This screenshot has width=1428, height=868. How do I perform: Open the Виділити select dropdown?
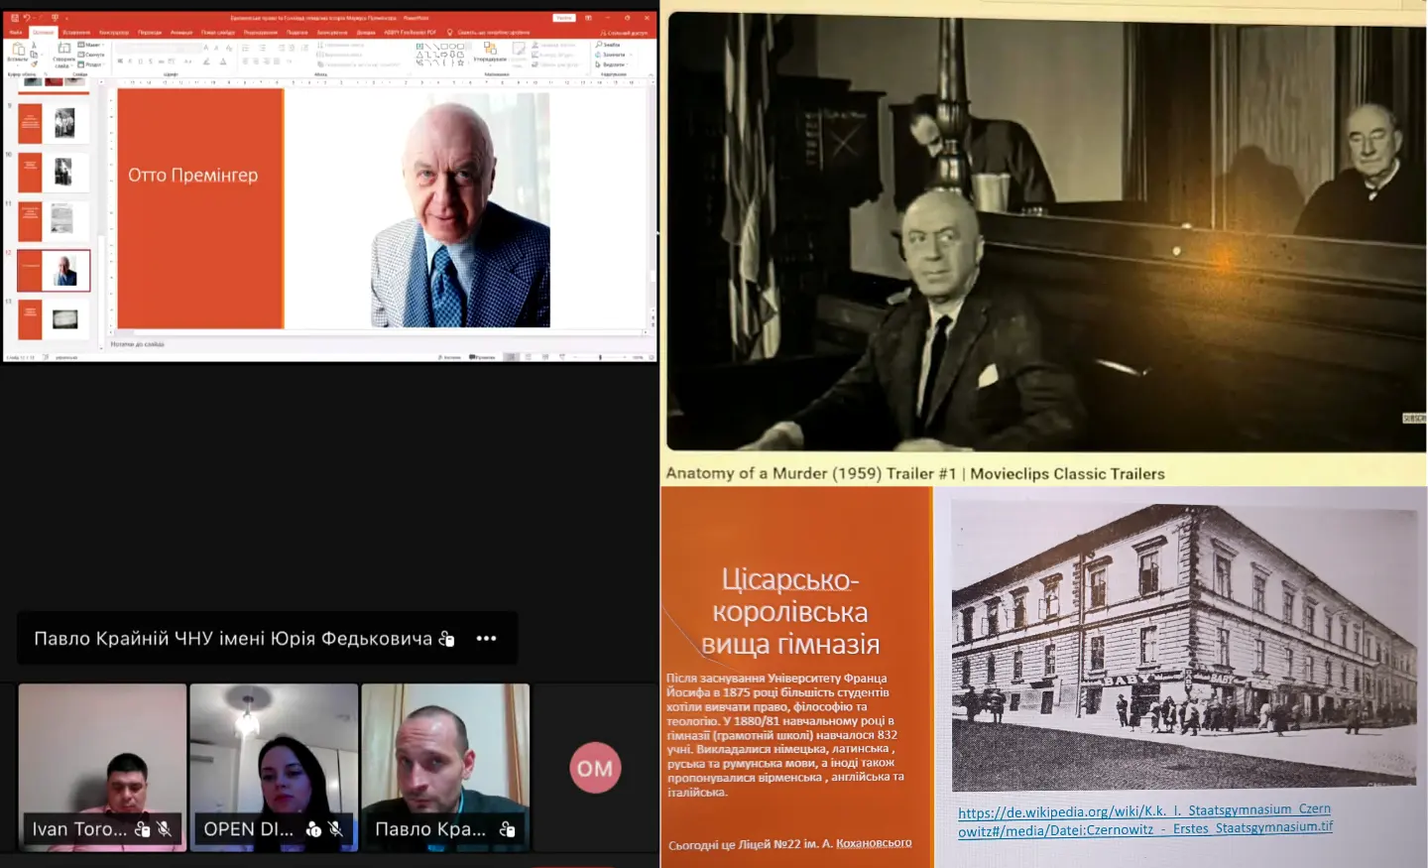click(612, 64)
